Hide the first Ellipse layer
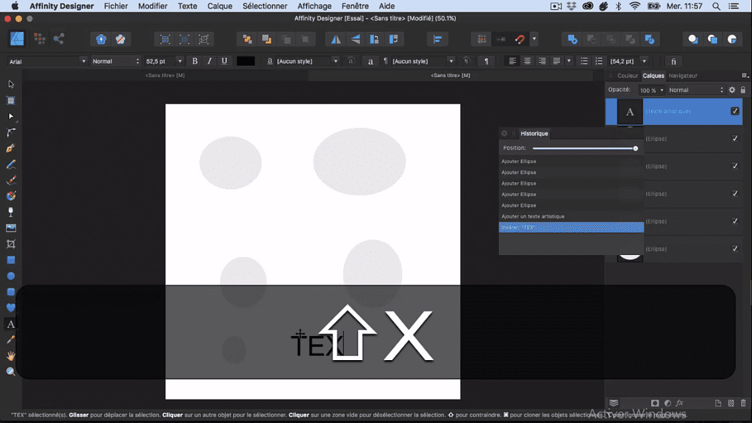Screen dimensions: 752x423 [x=735, y=139]
